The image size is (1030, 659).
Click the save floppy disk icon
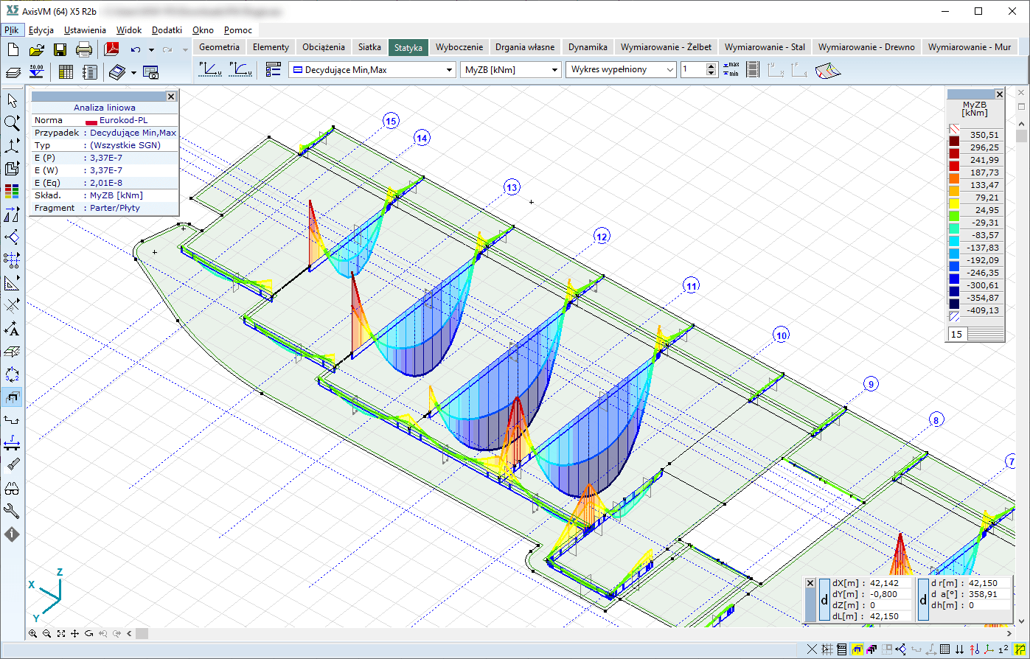click(x=59, y=50)
